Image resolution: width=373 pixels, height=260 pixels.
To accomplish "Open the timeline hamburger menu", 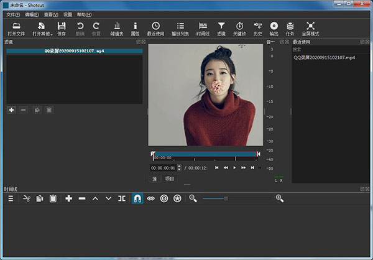I will point(11,198).
